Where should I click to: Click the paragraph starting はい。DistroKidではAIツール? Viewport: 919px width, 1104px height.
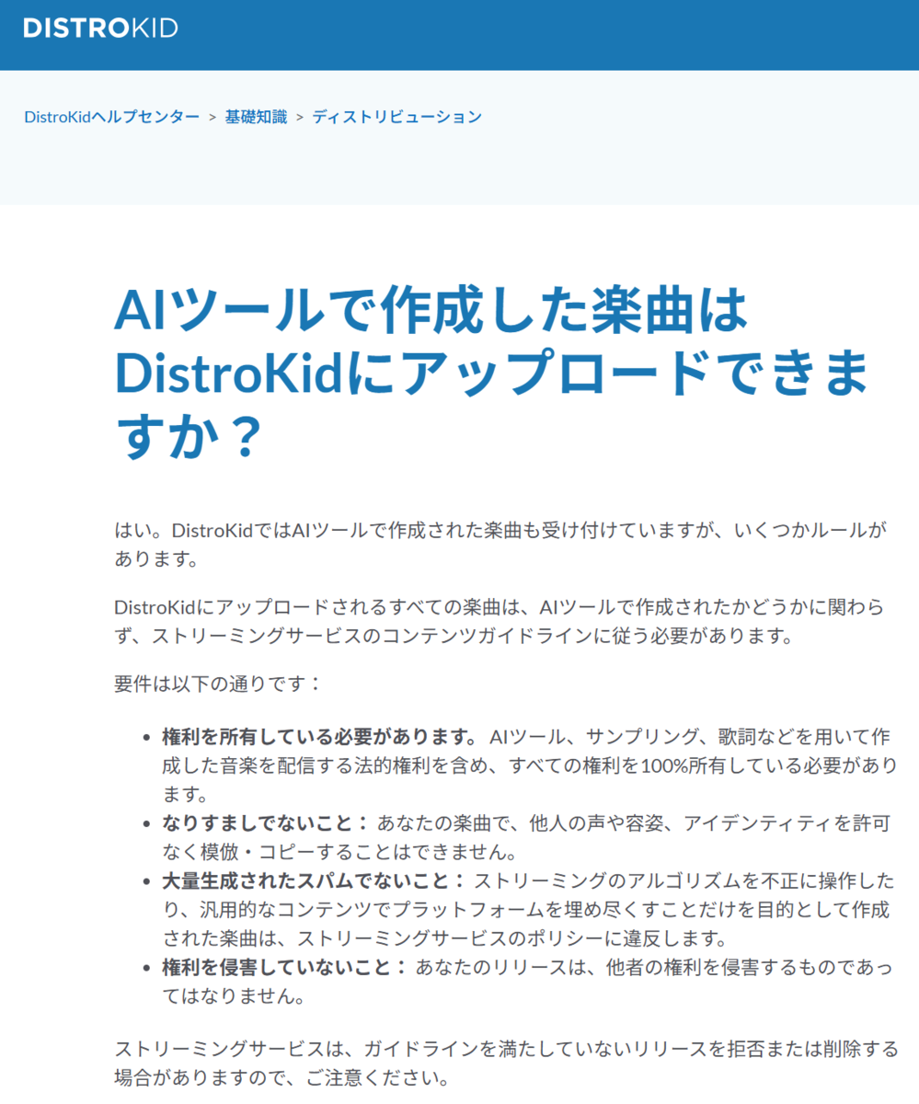[x=501, y=544]
